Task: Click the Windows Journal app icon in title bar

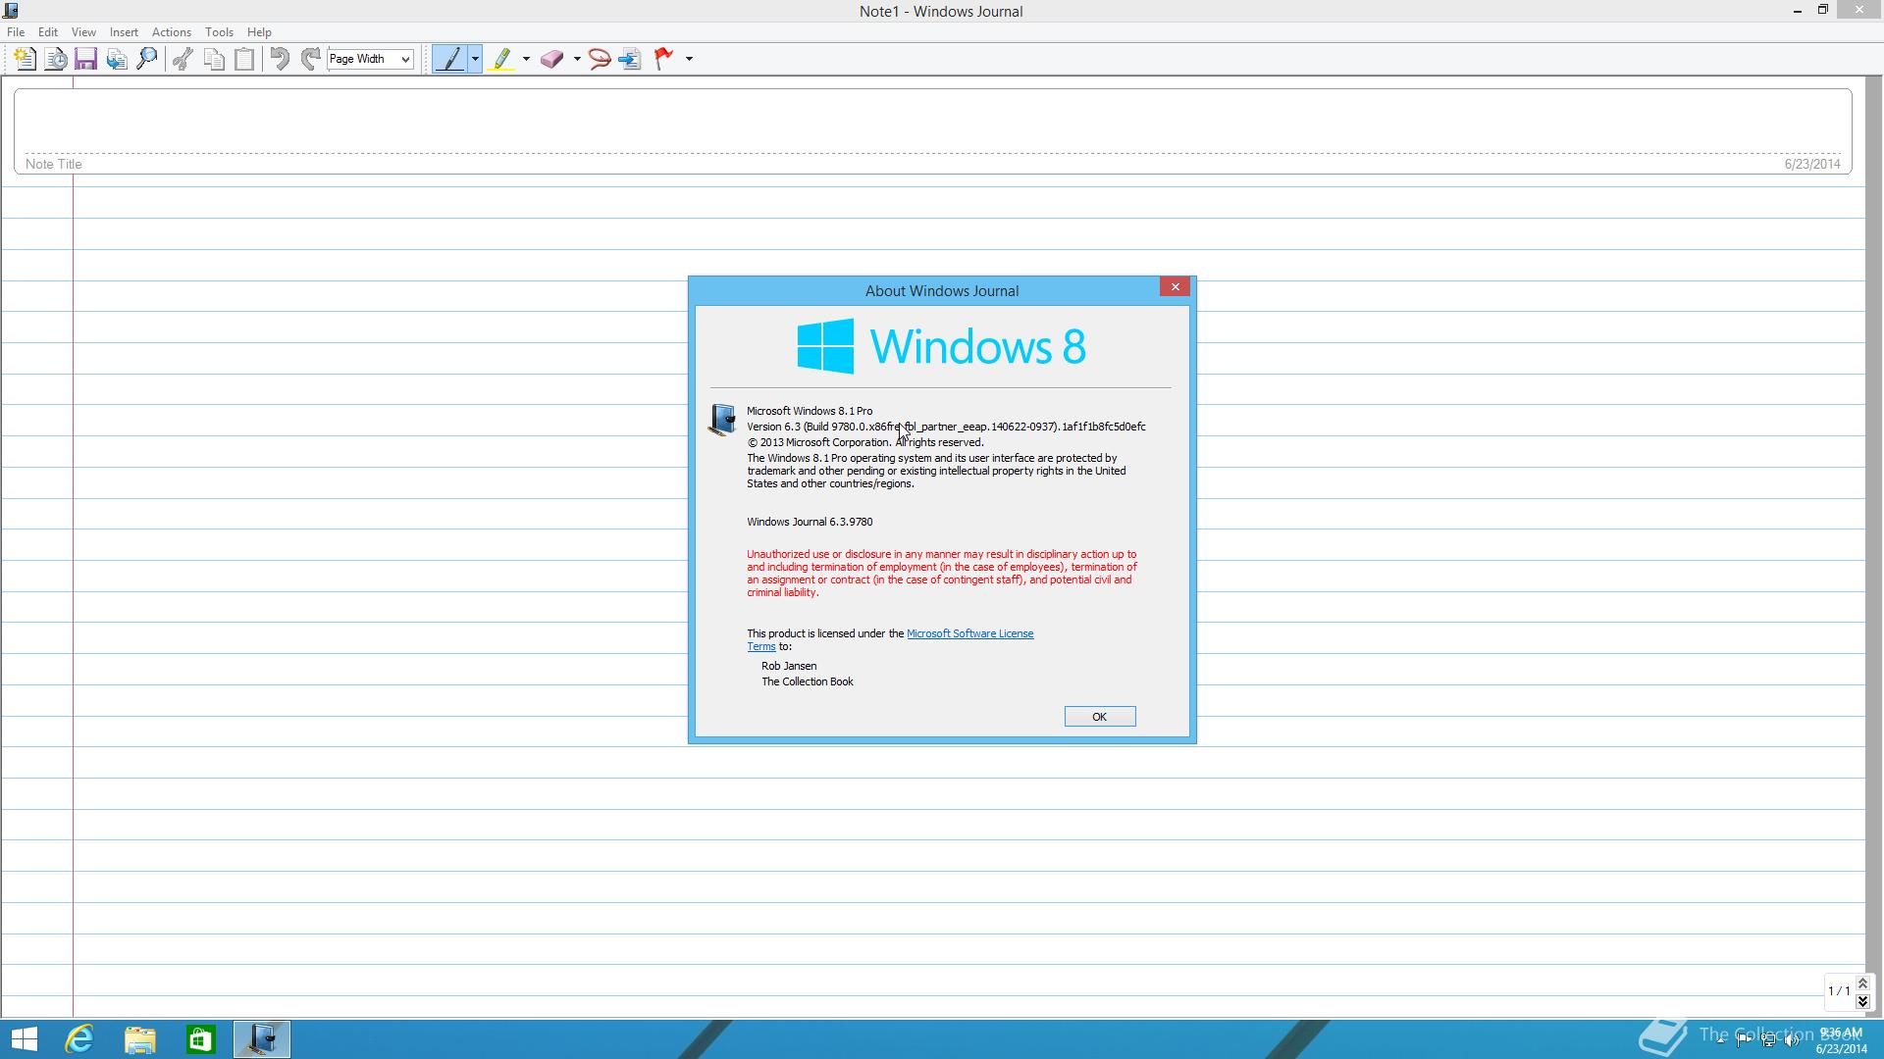Action: tap(11, 11)
